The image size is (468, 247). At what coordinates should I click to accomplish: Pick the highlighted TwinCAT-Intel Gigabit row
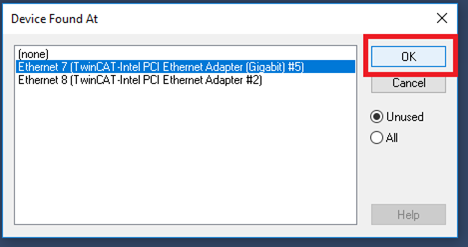click(160, 67)
